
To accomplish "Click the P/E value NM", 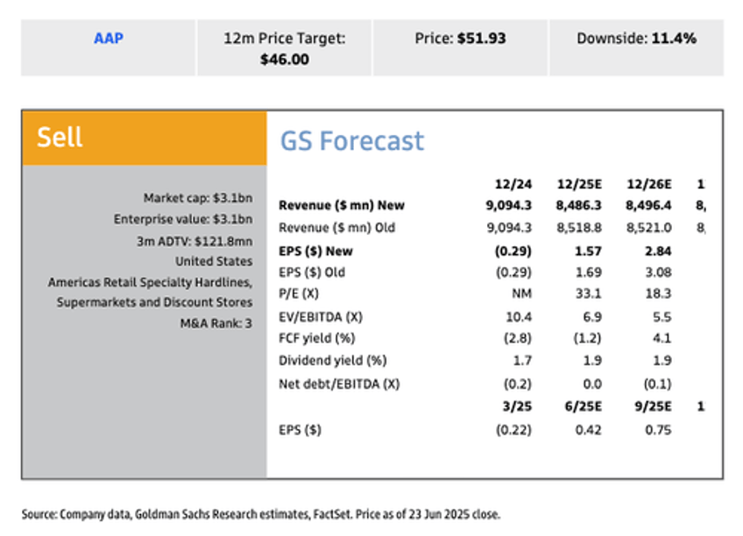I will [x=521, y=293].
